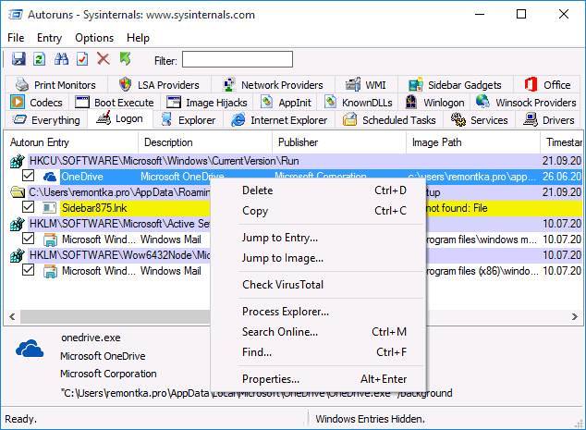
Task: Select the Logon tab
Action: (x=120, y=119)
